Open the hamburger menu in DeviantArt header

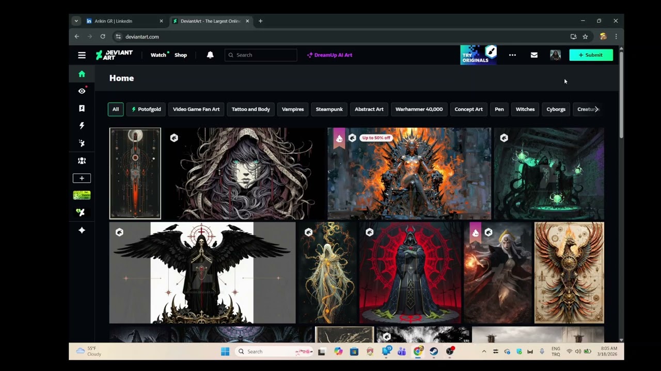(82, 55)
